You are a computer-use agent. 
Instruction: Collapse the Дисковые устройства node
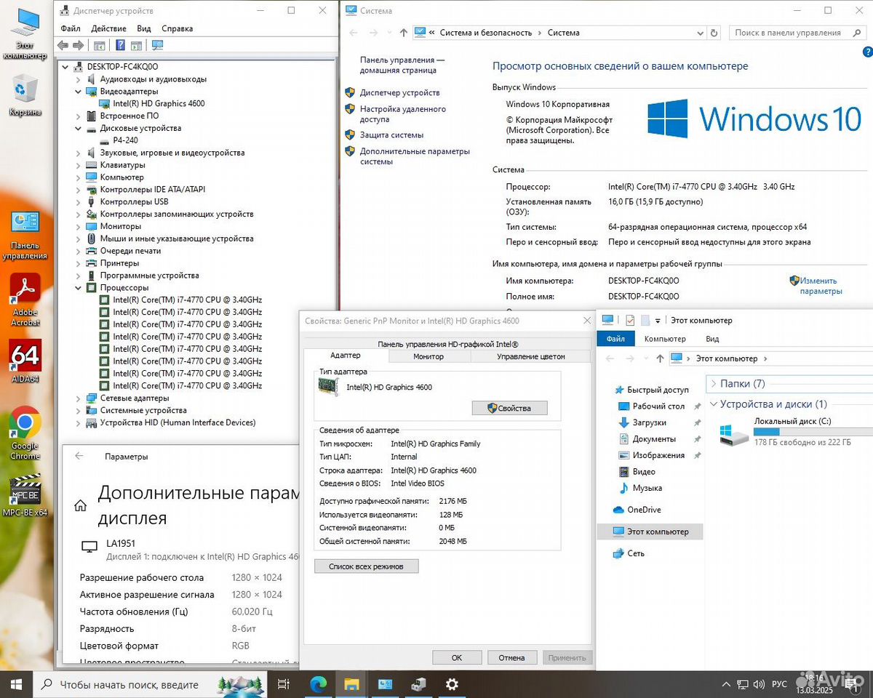[x=79, y=128]
